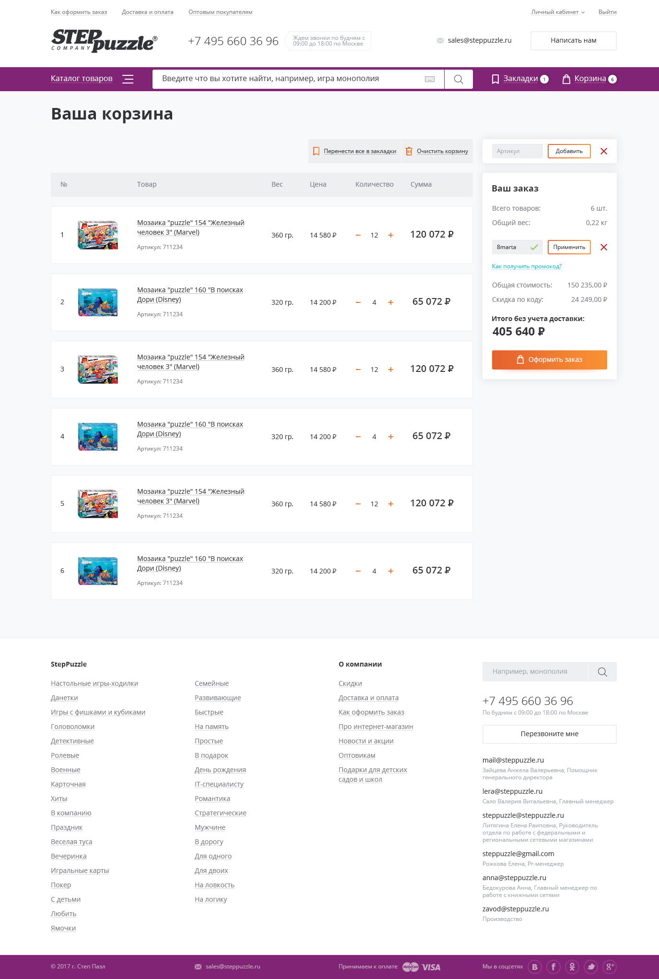Click the Количество column header
The width and height of the screenshot is (659, 979).
pos(375,184)
